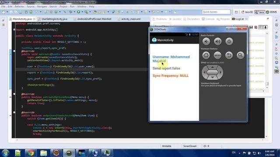Show the Declaration view tab

click(x=192, y=19)
